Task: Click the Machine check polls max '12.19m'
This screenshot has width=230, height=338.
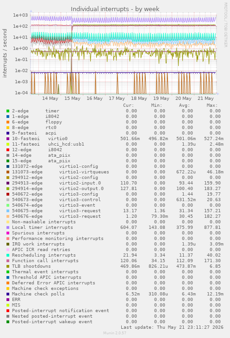Action: pyautogui.click(x=215, y=294)
